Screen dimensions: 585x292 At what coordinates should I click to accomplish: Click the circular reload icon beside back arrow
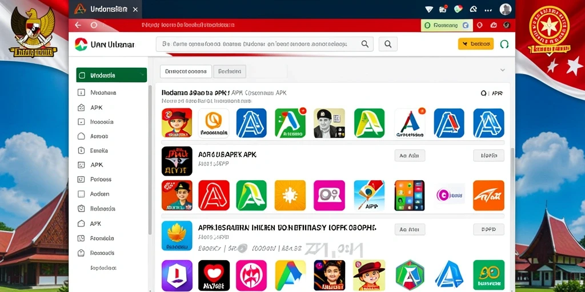coord(94,25)
